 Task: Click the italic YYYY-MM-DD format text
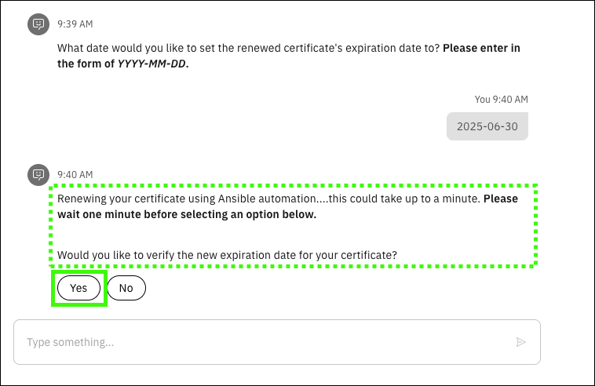pos(151,64)
